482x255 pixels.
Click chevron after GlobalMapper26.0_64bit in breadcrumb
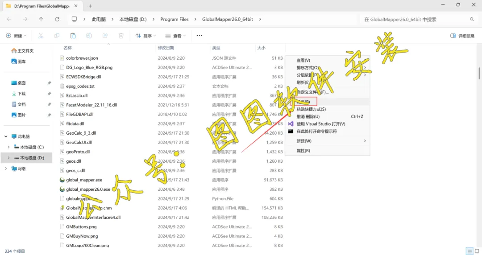[260, 19]
